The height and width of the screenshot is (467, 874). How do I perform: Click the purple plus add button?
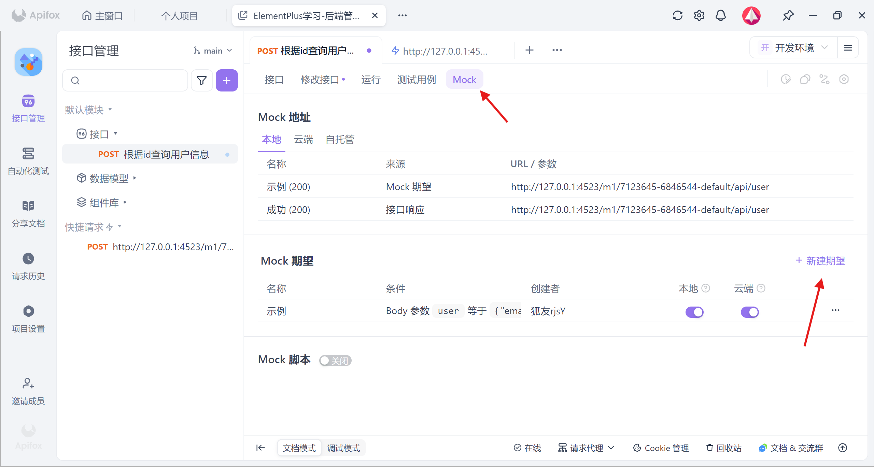coord(227,81)
